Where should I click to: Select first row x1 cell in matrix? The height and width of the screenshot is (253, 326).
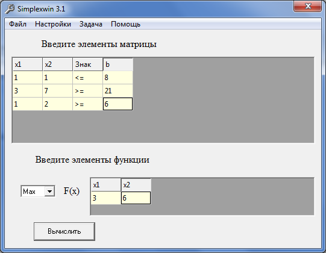pyautogui.click(x=28, y=78)
